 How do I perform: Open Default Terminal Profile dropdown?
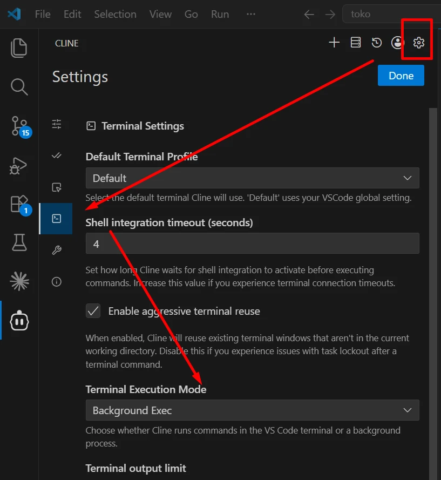pyautogui.click(x=253, y=178)
